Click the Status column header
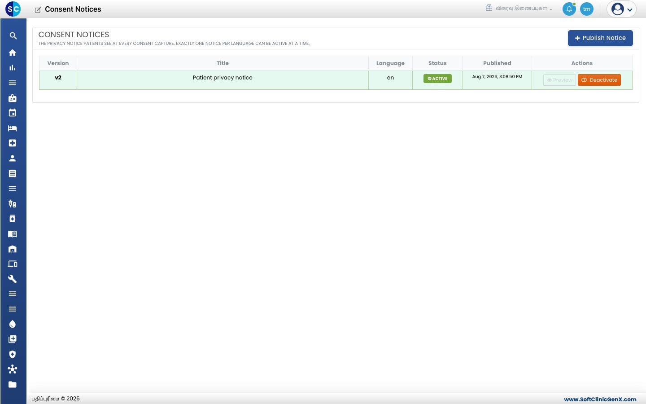Screen dimensions: 646x404 437,63
